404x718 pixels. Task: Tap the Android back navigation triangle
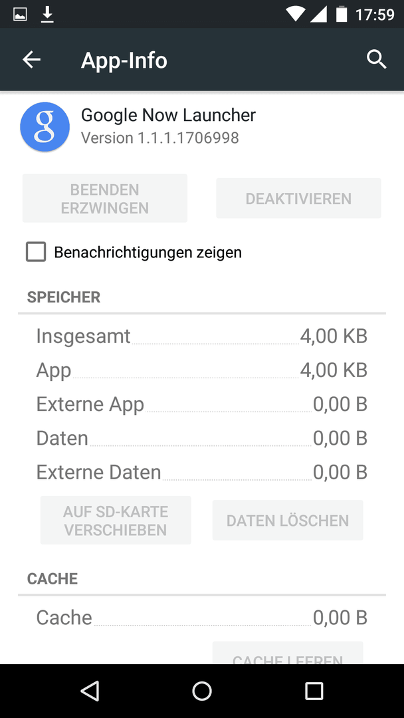click(90, 691)
